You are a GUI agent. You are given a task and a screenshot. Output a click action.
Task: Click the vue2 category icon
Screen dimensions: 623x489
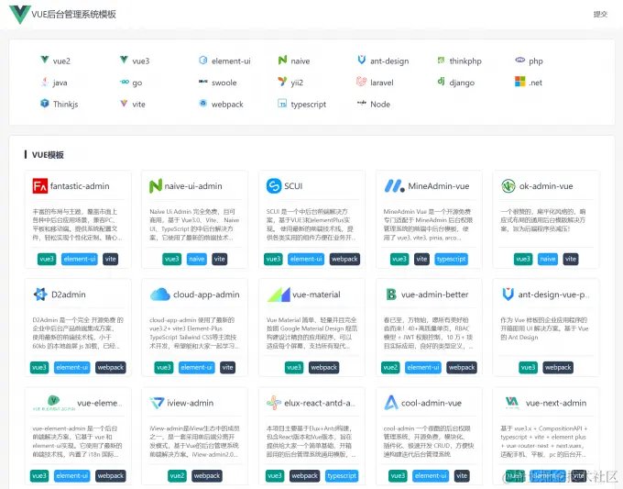coord(45,60)
